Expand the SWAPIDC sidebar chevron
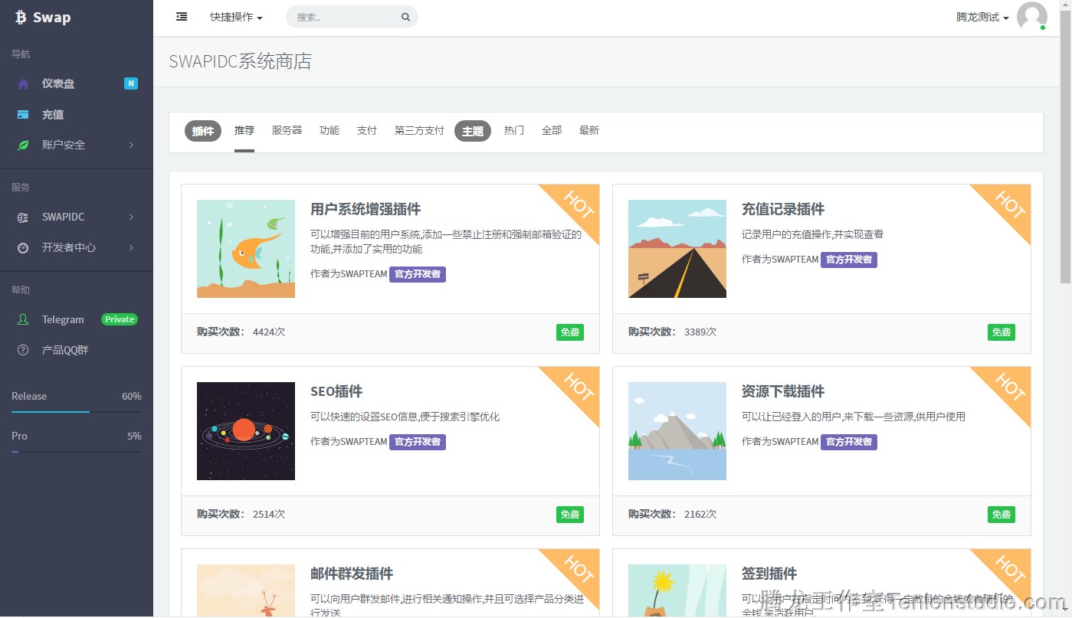Viewport: 1072px width, 618px height. 131,217
